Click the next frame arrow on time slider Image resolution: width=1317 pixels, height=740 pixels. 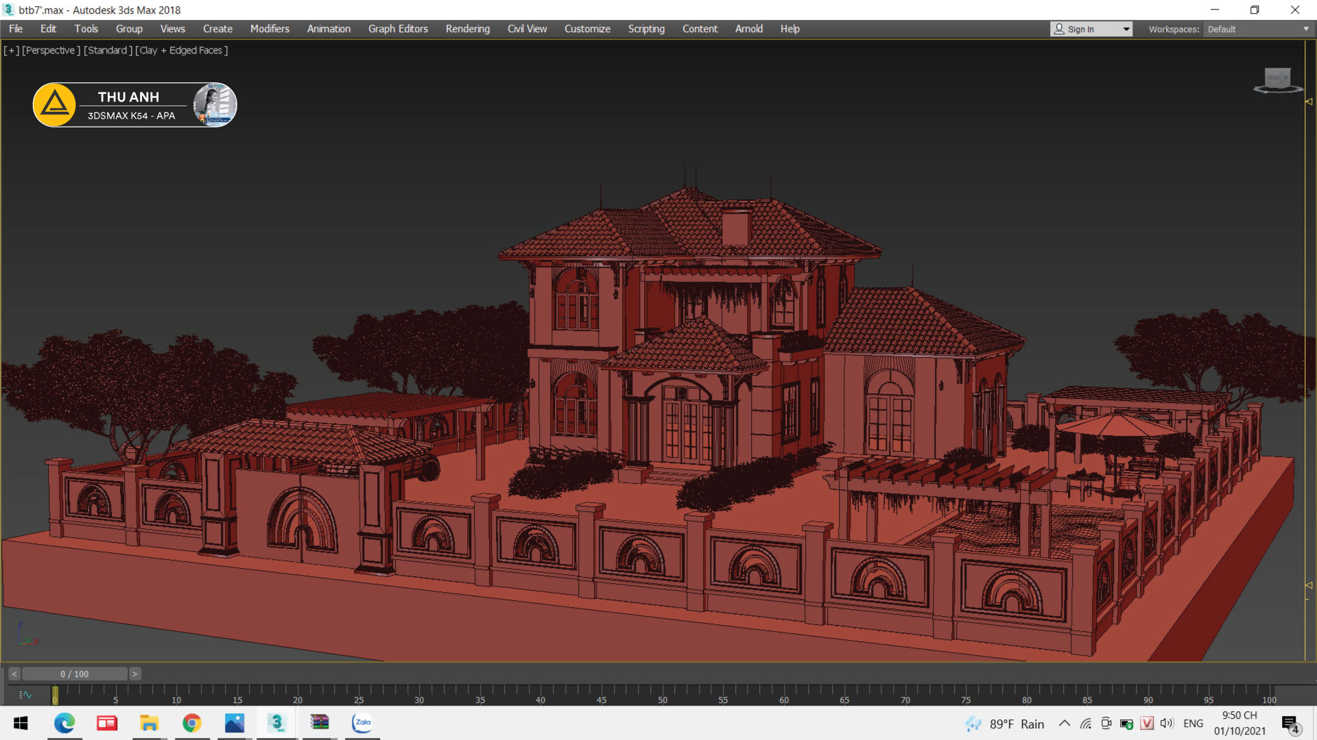click(x=135, y=674)
